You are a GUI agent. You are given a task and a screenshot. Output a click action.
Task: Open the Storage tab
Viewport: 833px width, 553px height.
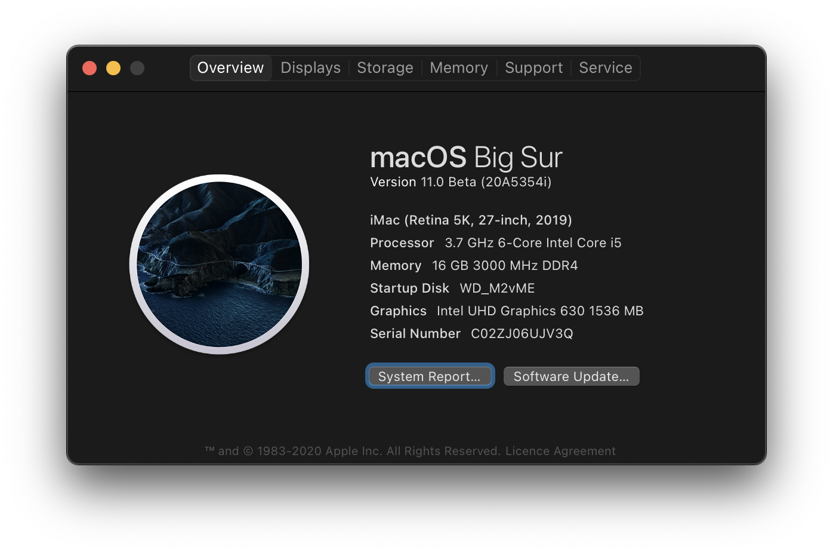(x=385, y=67)
